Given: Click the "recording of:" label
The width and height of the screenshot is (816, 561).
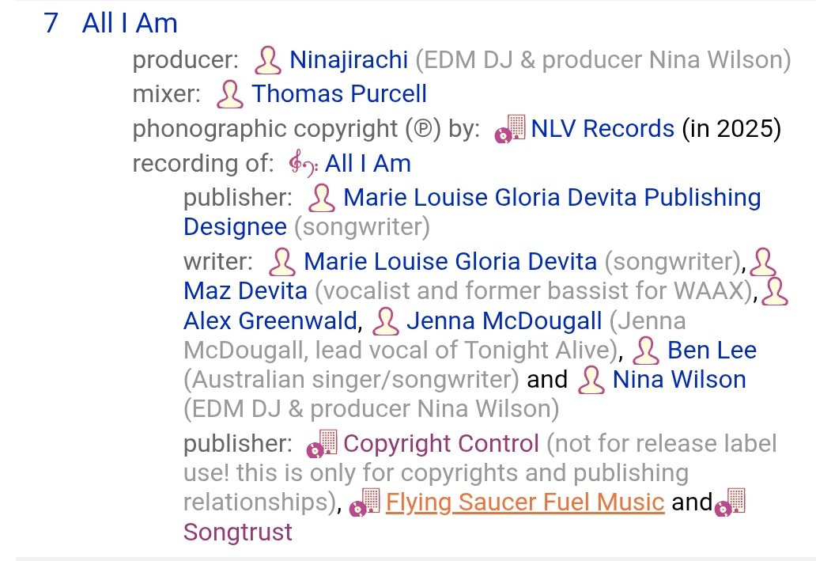Looking at the screenshot, I should coord(203,163).
